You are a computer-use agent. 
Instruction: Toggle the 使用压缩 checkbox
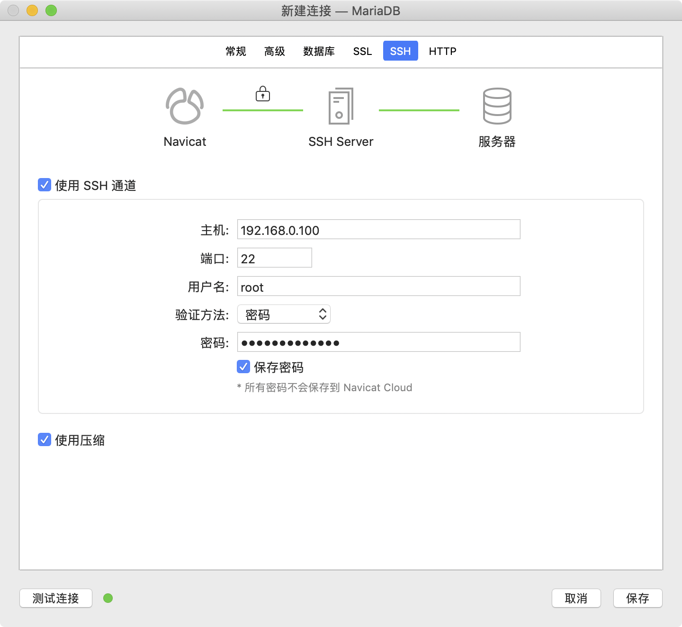pos(45,439)
